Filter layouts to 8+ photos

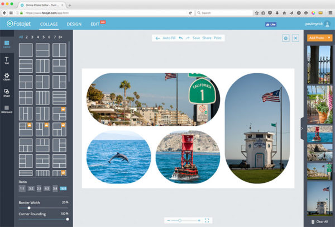click(60, 37)
